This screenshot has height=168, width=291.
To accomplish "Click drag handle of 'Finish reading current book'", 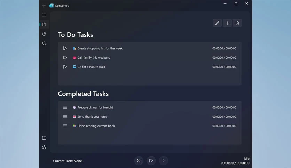I will coord(65,126).
